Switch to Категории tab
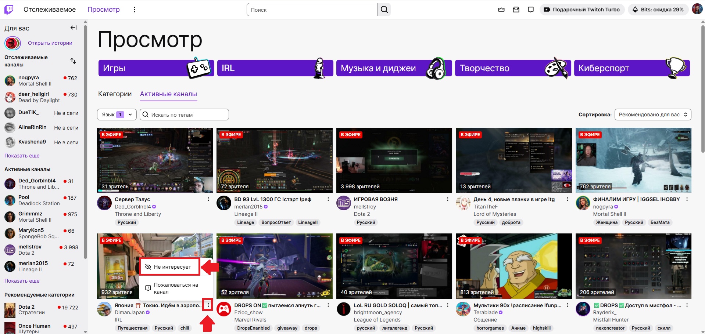The image size is (705, 334). [115, 94]
